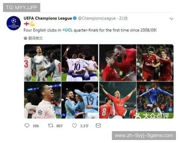This screenshot has width=179, height=143.
Task: Click the England flag emoji
Action: click(27, 24)
